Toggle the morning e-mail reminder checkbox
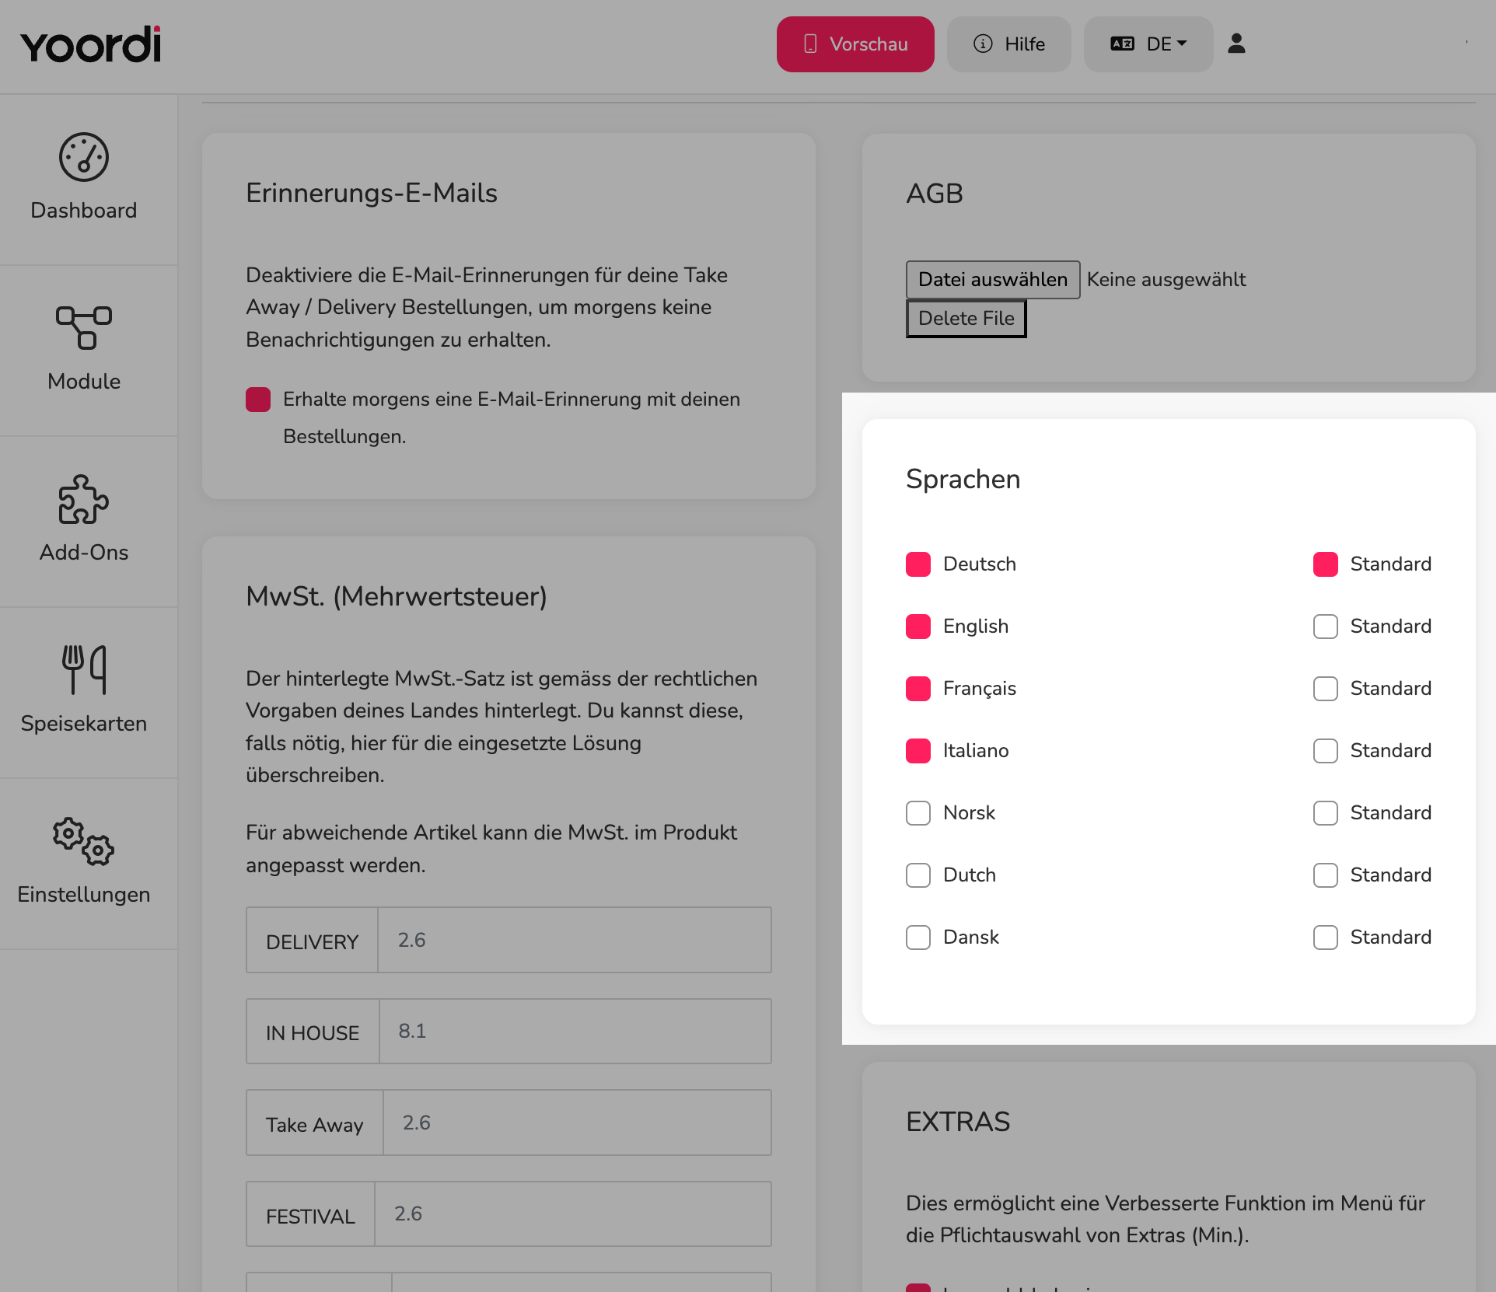The image size is (1496, 1292). tap(258, 400)
